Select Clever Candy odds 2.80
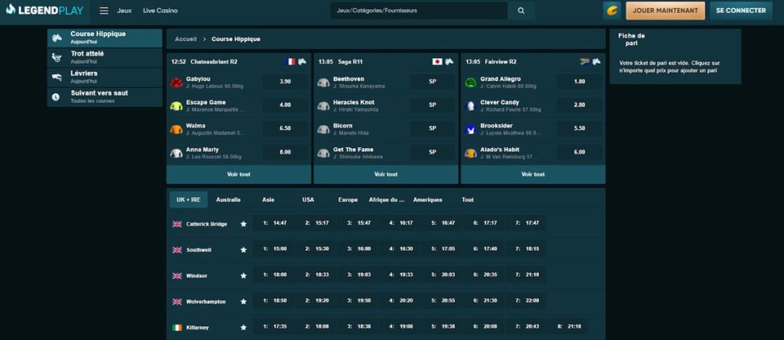Viewport: 784px width, 340px height. [580, 105]
